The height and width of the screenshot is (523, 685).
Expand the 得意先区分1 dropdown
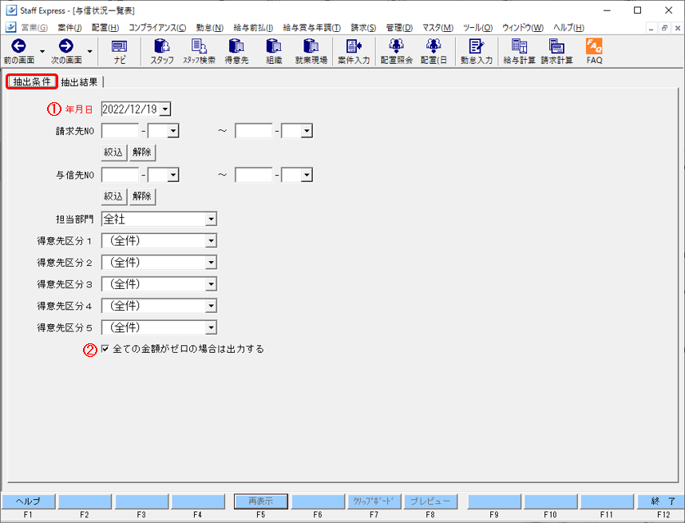[x=211, y=241]
